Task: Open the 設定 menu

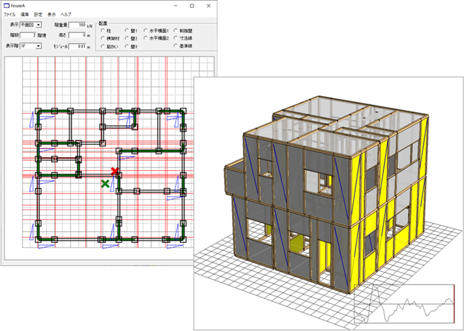Action: coord(38,14)
